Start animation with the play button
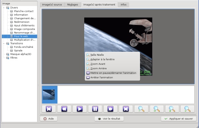 (80, 109)
